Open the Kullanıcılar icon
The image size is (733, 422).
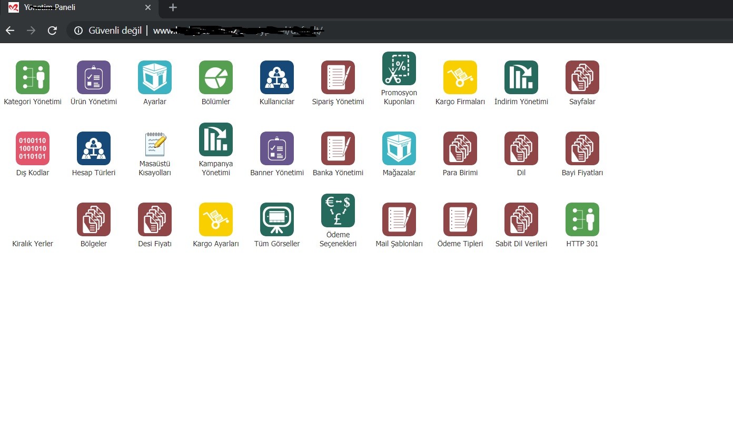click(x=277, y=77)
